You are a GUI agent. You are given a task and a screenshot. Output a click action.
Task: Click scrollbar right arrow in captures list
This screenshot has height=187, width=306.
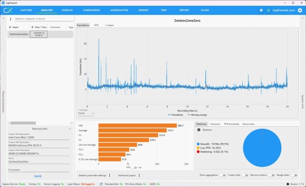click(x=71, y=123)
